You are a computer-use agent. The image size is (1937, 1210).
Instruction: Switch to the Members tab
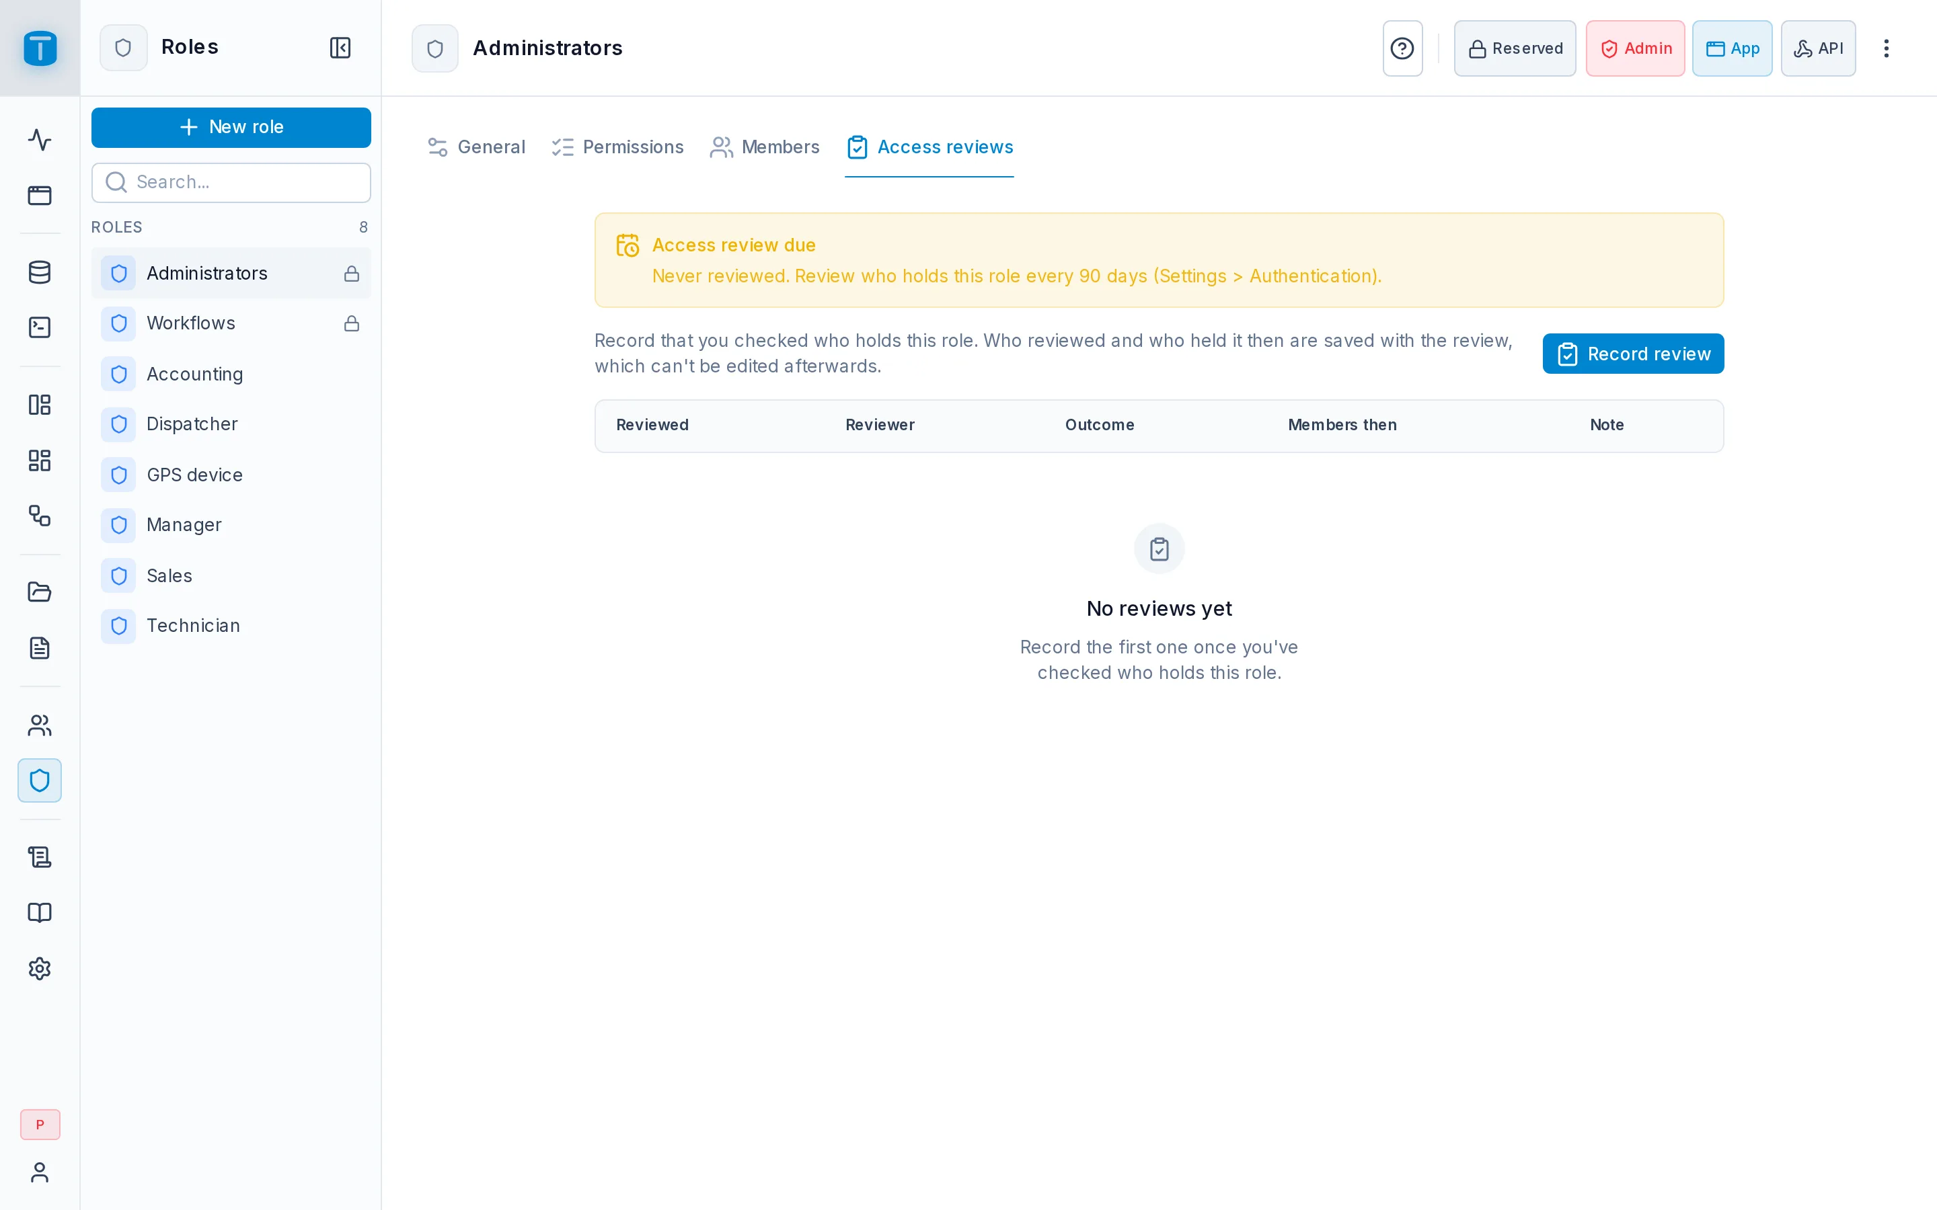pyautogui.click(x=765, y=147)
